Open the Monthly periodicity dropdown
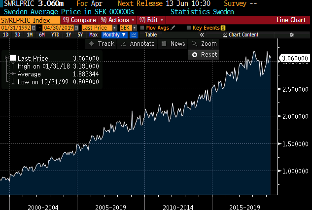The width and height of the screenshot is (312, 210). pos(114,35)
